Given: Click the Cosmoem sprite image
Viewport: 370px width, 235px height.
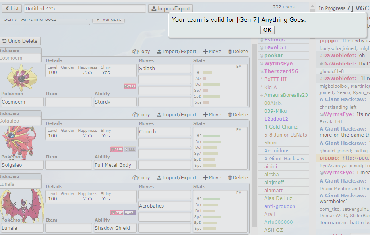Looking at the screenshot, I should point(22,77).
